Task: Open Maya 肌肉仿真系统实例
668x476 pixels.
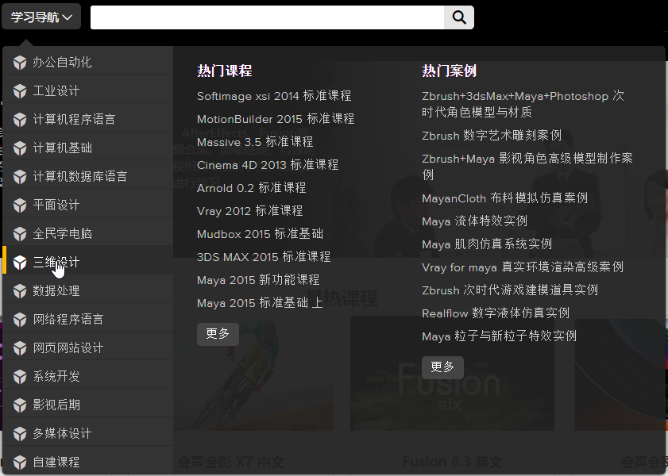Action: [x=487, y=244]
